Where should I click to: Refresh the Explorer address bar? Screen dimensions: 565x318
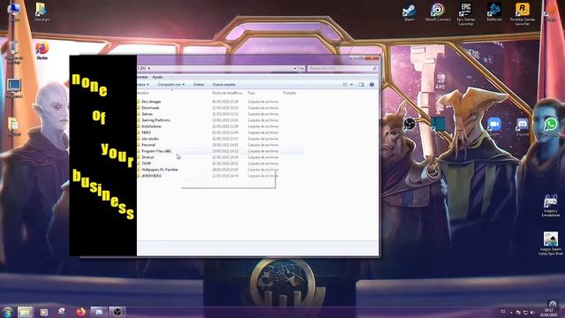pyautogui.click(x=302, y=68)
